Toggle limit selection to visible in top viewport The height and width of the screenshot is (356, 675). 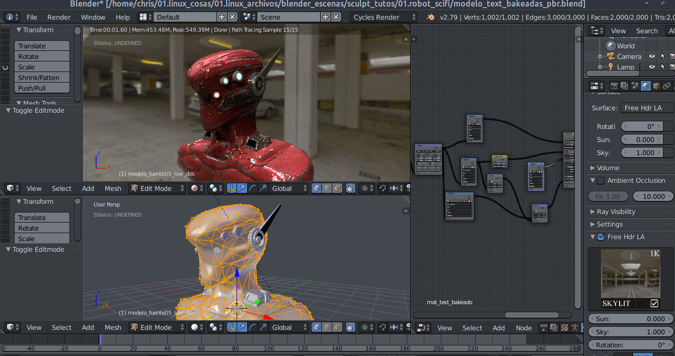pyautogui.click(x=351, y=188)
